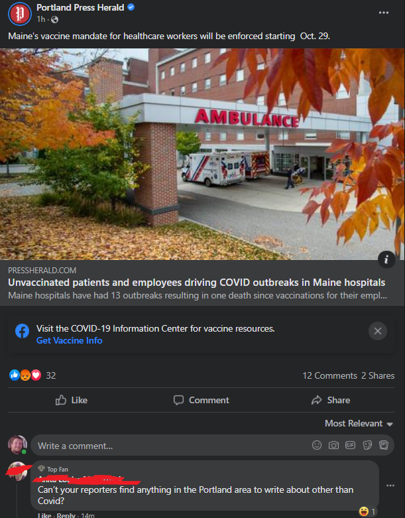Open the Get Vaccine Info link
This screenshot has height=518, width=405.
pyautogui.click(x=70, y=341)
